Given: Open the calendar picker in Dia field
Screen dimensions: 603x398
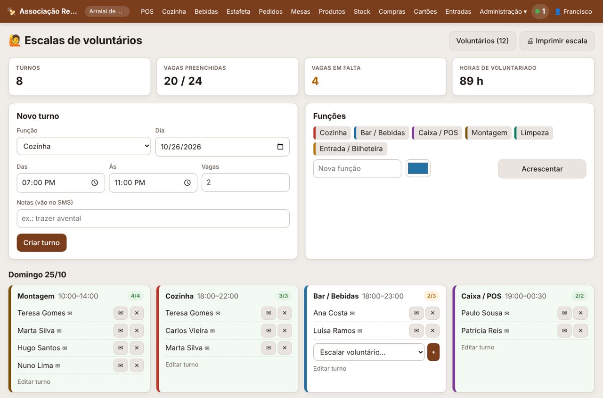Looking at the screenshot, I should (280, 147).
